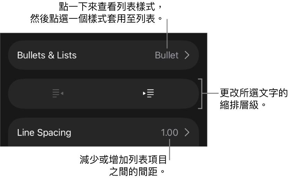Expand spacing choices via 1.00 chevron
Screen dimensions: 293x178
coord(187,133)
